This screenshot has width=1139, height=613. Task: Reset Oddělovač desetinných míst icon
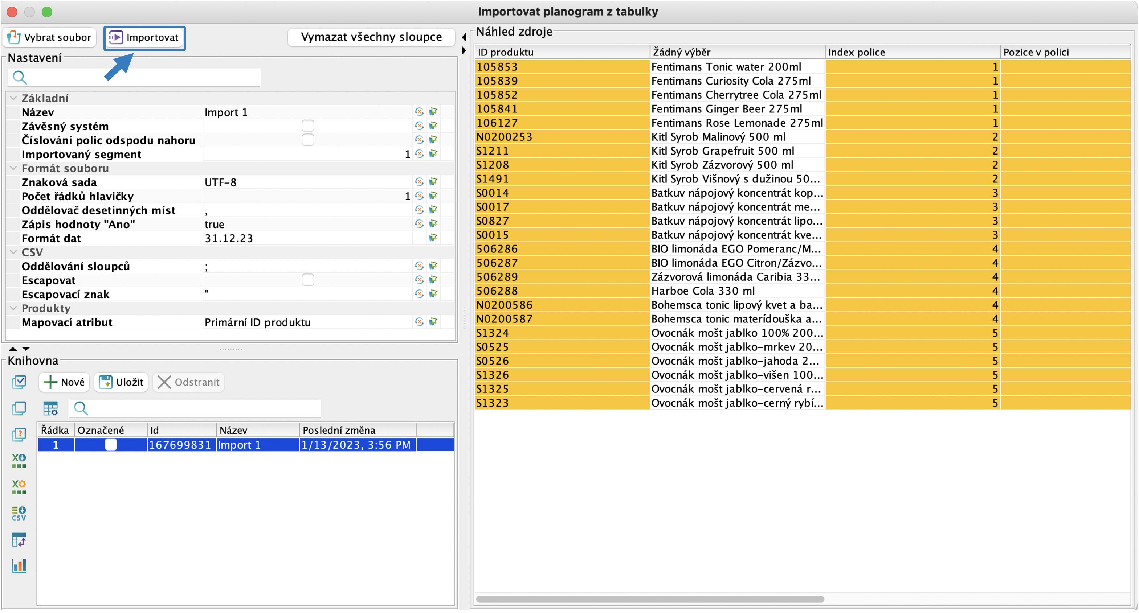click(419, 210)
